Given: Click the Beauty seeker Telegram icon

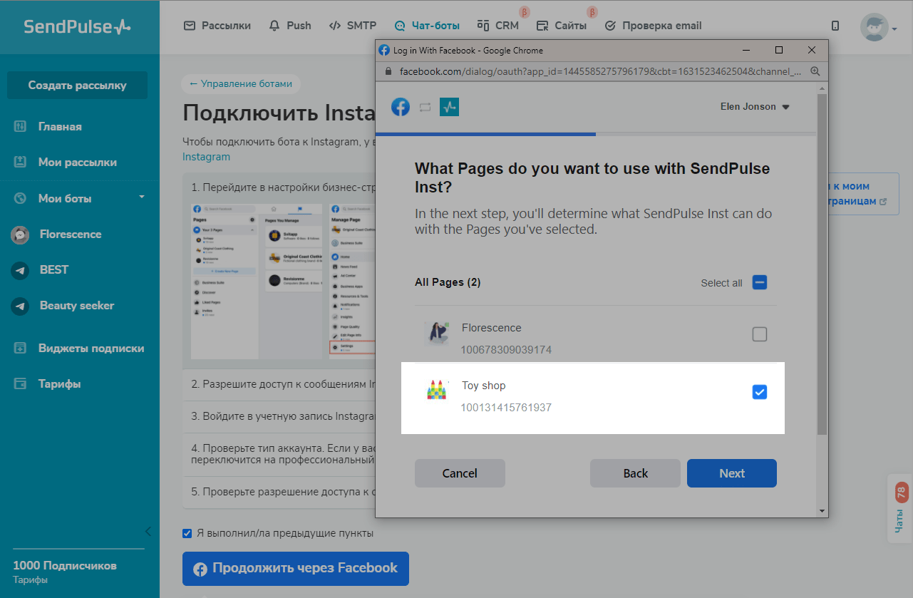Looking at the screenshot, I should point(20,306).
